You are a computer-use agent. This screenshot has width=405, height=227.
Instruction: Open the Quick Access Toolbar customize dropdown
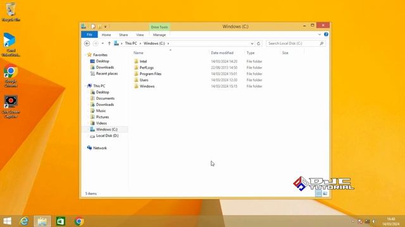pos(105,26)
